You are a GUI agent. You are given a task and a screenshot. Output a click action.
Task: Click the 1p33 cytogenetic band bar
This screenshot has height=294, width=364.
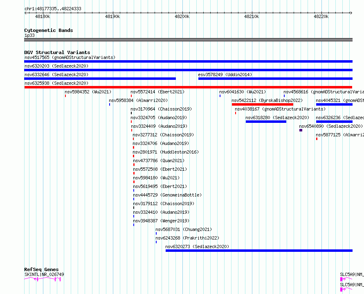(x=188, y=40)
